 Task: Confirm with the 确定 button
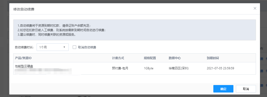(223, 89)
